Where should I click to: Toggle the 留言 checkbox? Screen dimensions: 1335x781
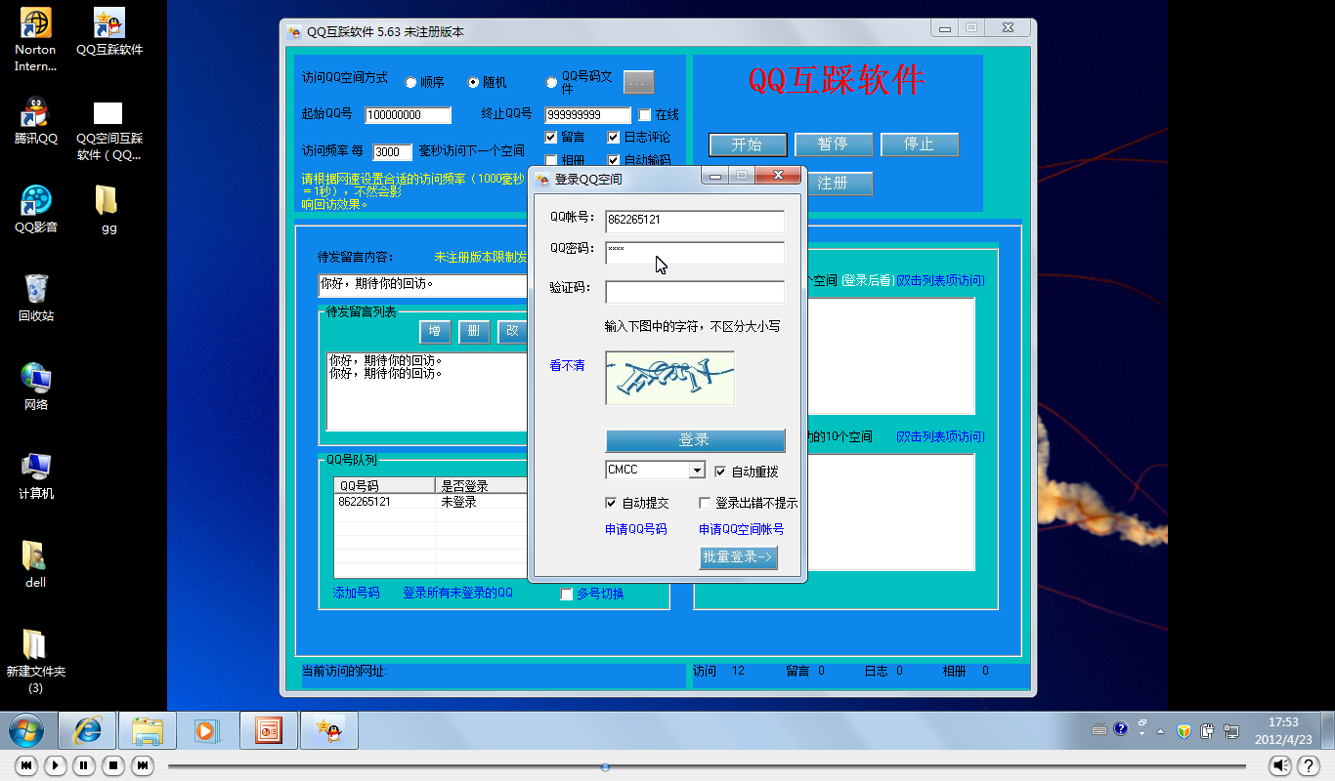(x=551, y=138)
